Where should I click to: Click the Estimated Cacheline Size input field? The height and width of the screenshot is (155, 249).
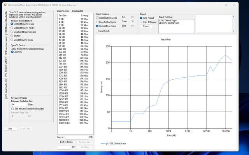coord(19,104)
